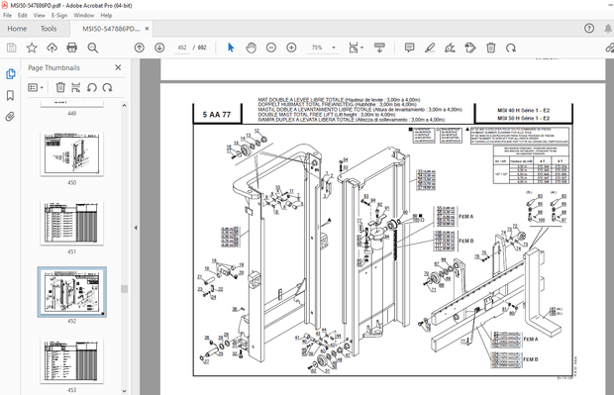Open the View menu
This screenshot has height=395, width=614.
(x=40, y=15)
